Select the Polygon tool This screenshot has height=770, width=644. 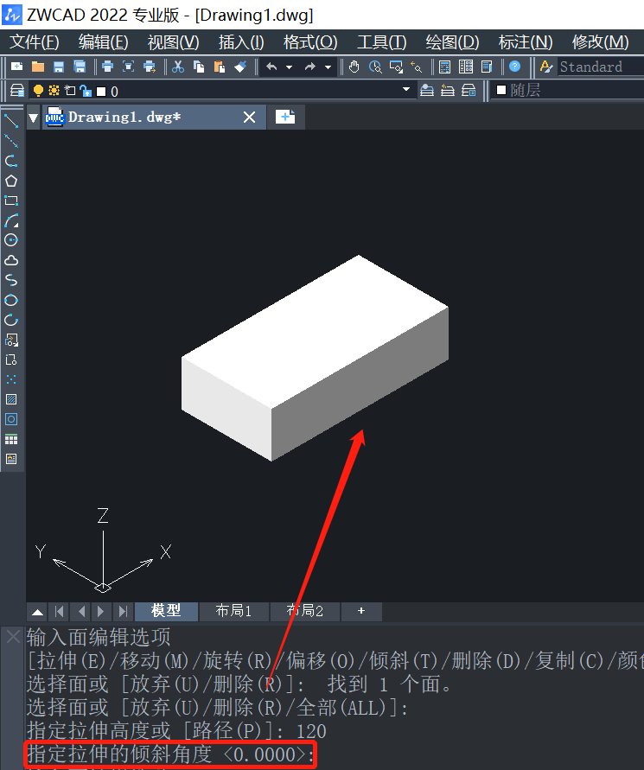coord(11,181)
